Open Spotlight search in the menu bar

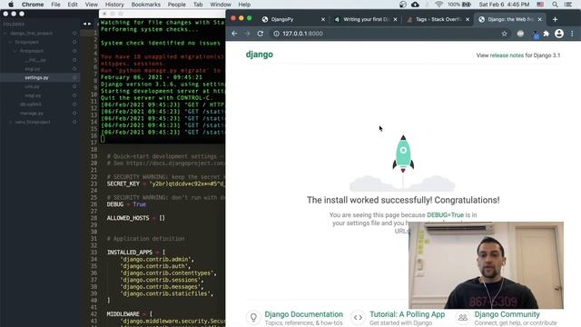tap(555, 5)
